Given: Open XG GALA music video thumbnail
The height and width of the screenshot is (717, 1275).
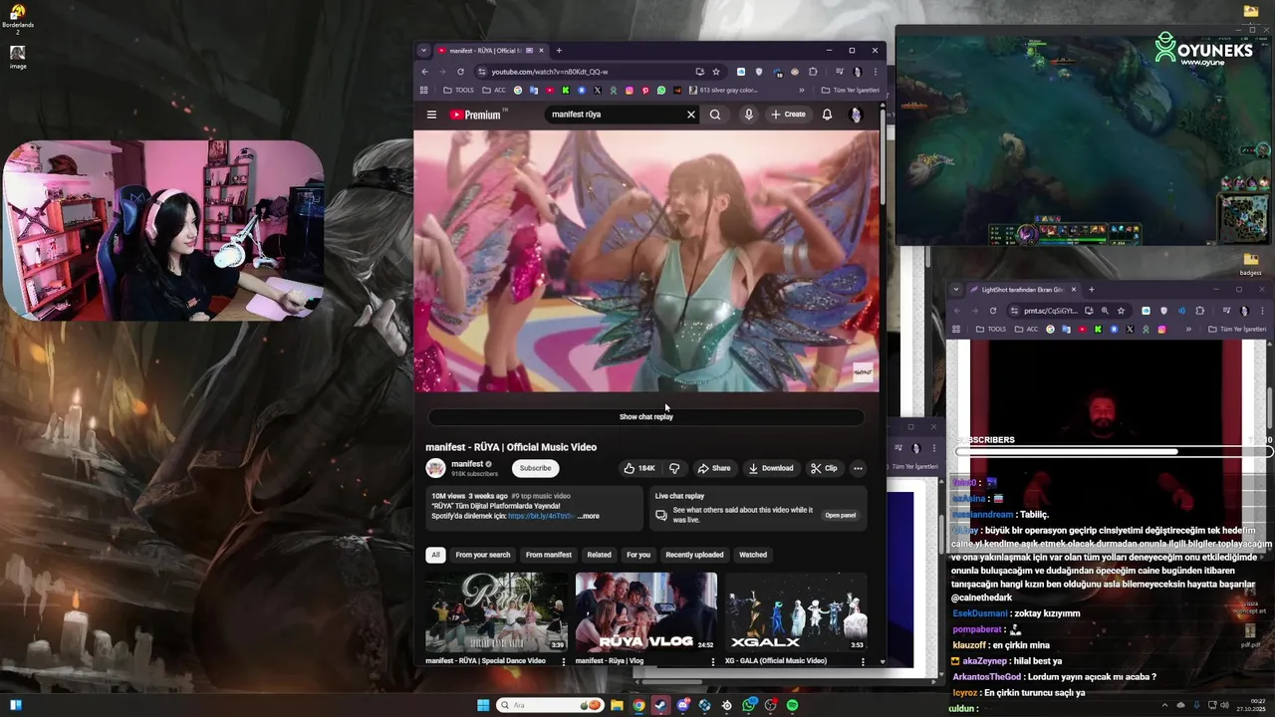Looking at the screenshot, I should tap(795, 611).
